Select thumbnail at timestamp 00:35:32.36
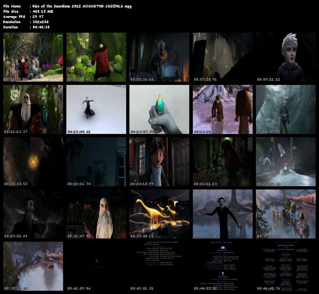The width and height of the screenshot is (319, 294). point(223,214)
